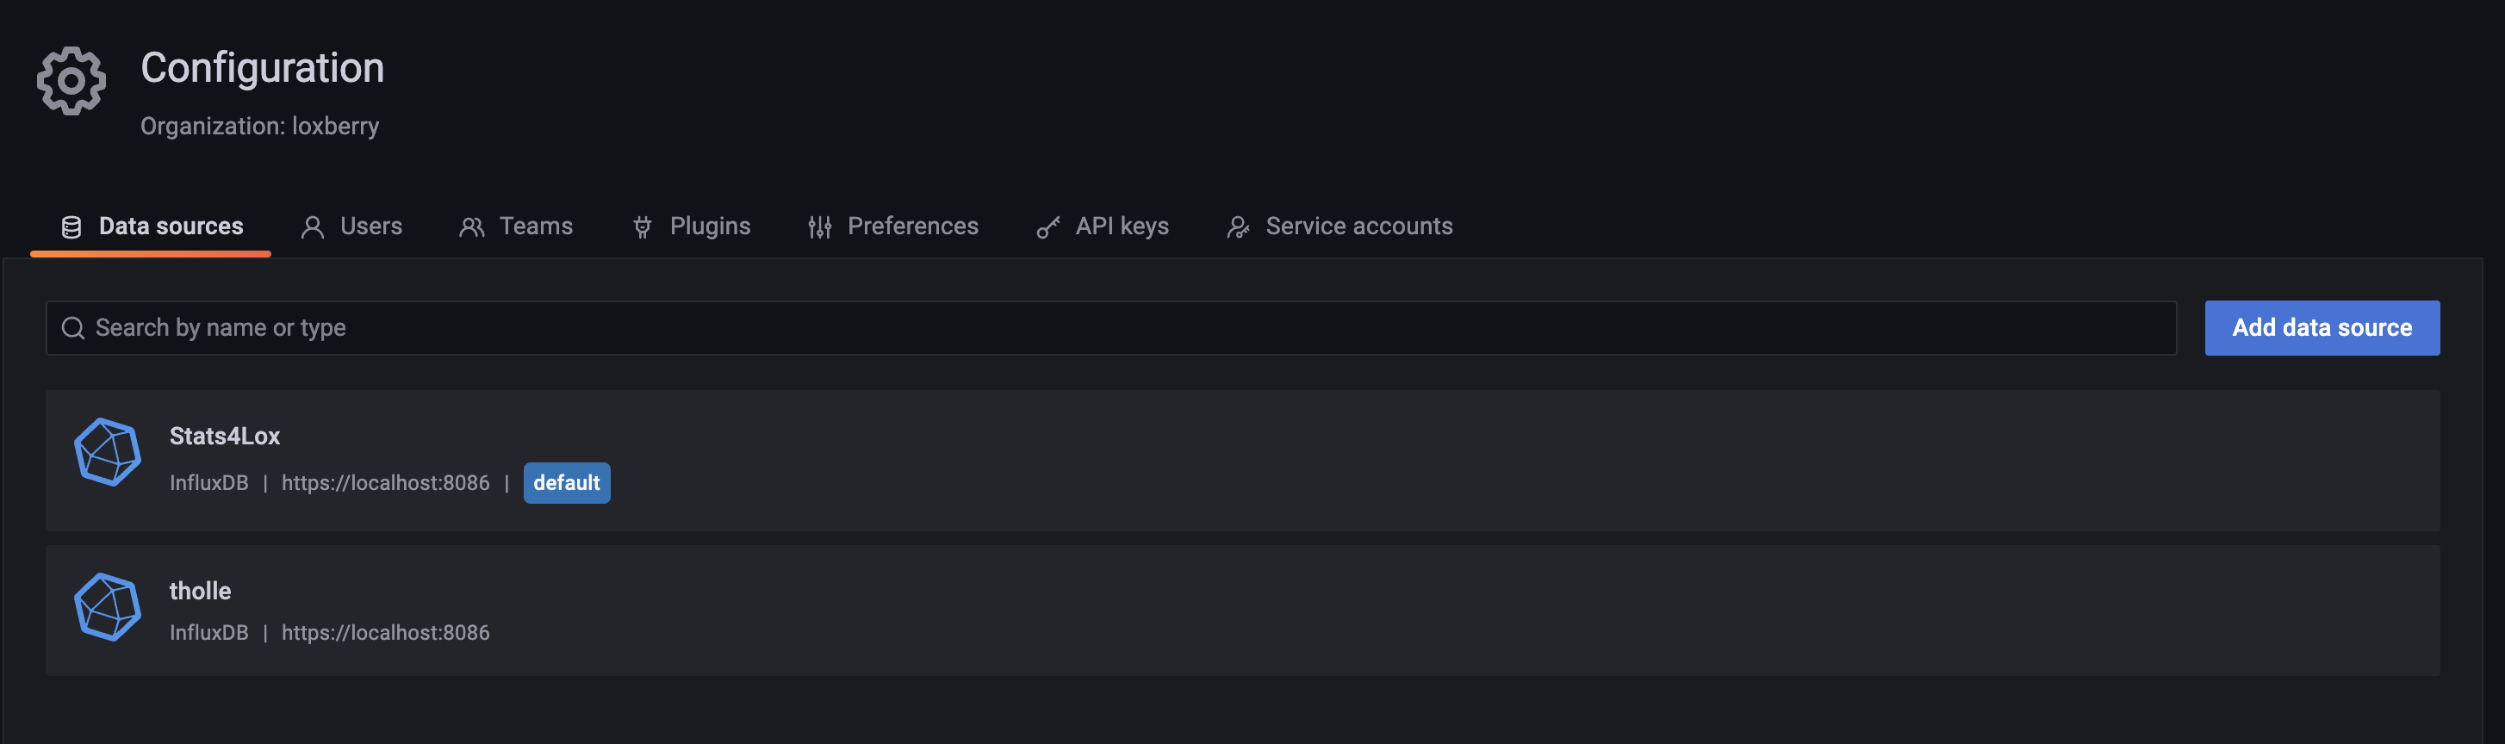Click the Configuration page heading
Image resolution: width=2505 pixels, height=744 pixels.
point(263,68)
